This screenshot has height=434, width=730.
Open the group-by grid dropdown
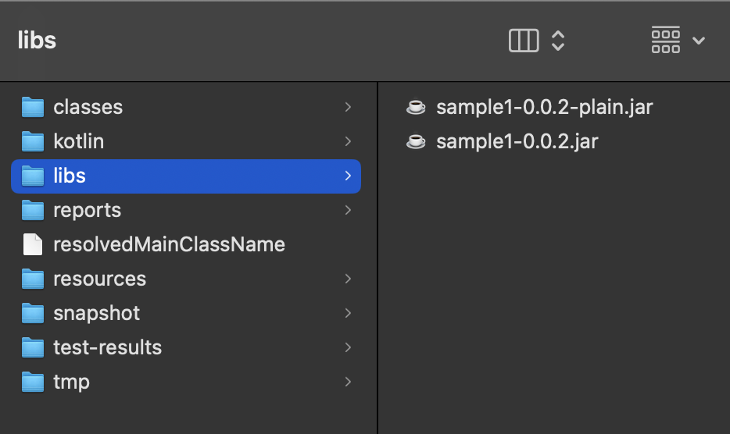677,41
